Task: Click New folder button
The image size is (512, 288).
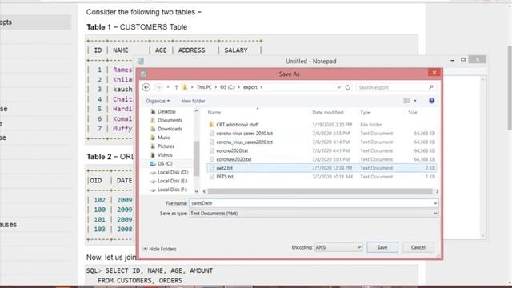Action: click(x=193, y=101)
